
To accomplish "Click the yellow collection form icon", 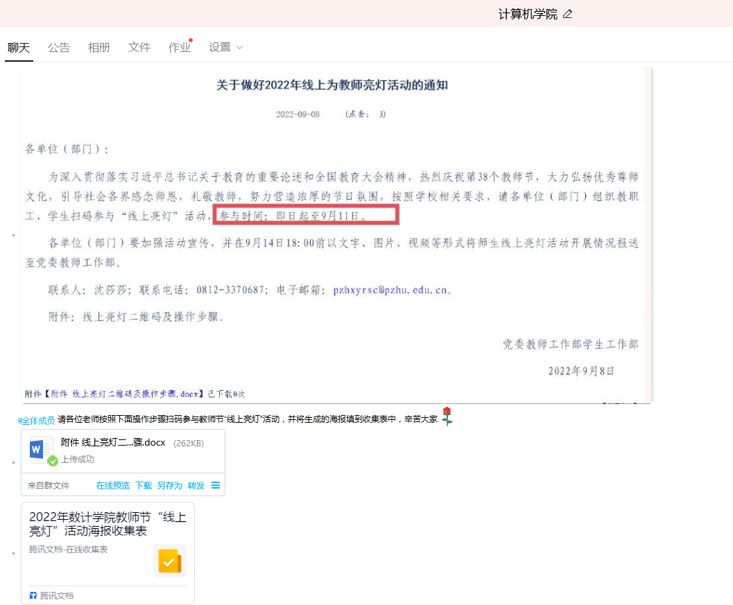I will 169,561.
